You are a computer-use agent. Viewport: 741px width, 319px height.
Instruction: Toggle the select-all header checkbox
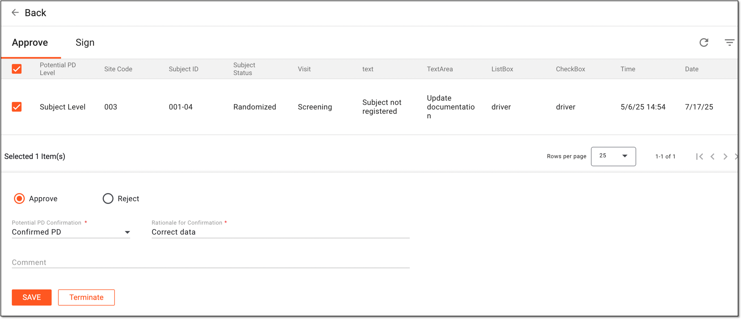[17, 69]
